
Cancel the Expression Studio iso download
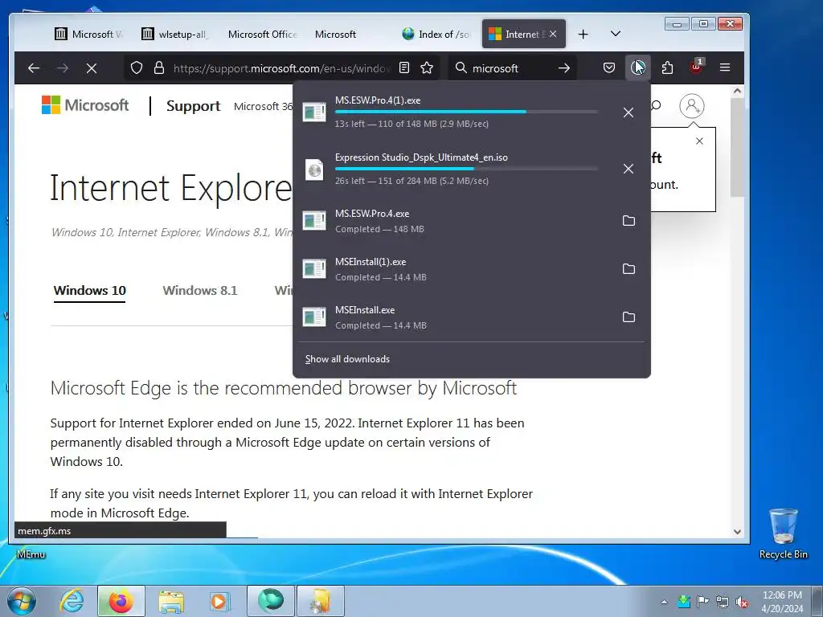[x=629, y=169]
